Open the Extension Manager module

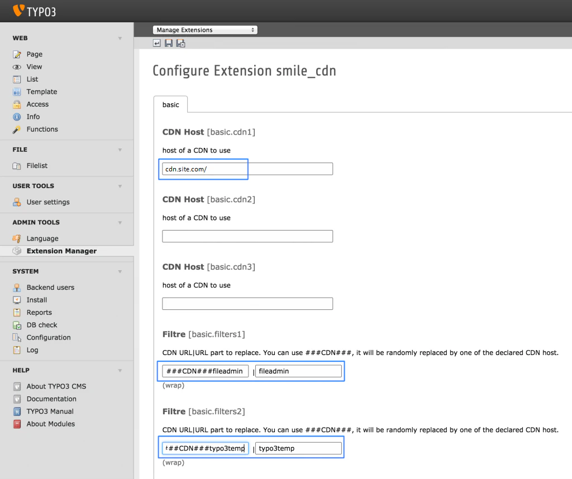pyautogui.click(x=61, y=251)
